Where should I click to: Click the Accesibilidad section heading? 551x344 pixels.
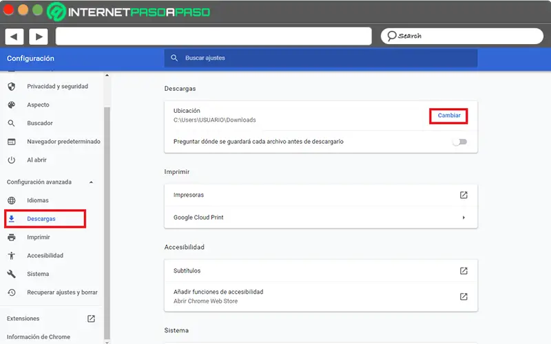tap(184, 247)
